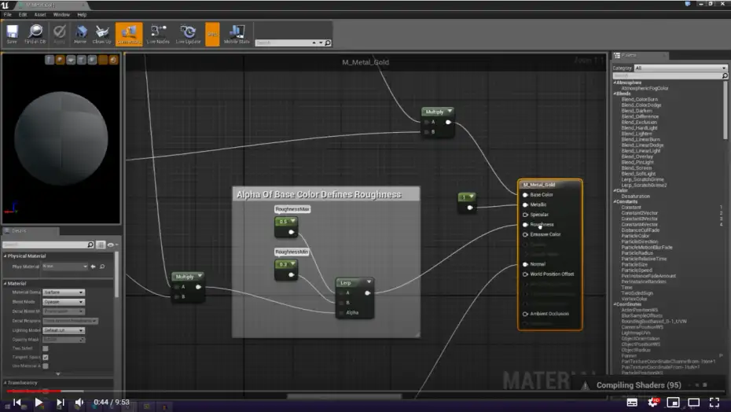This screenshot has width=731, height=412.
Task: Click Find in CB toolbar icon
Action: 35,35
